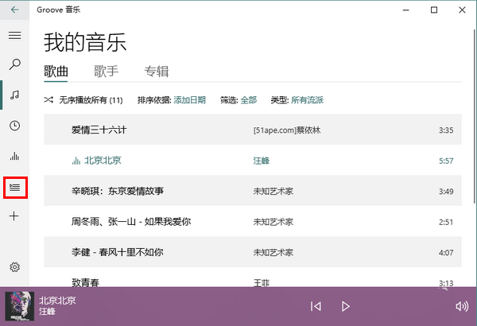Click 未知艺术家 on 如果我爱你 row
This screenshot has height=326, width=477.
(273, 222)
